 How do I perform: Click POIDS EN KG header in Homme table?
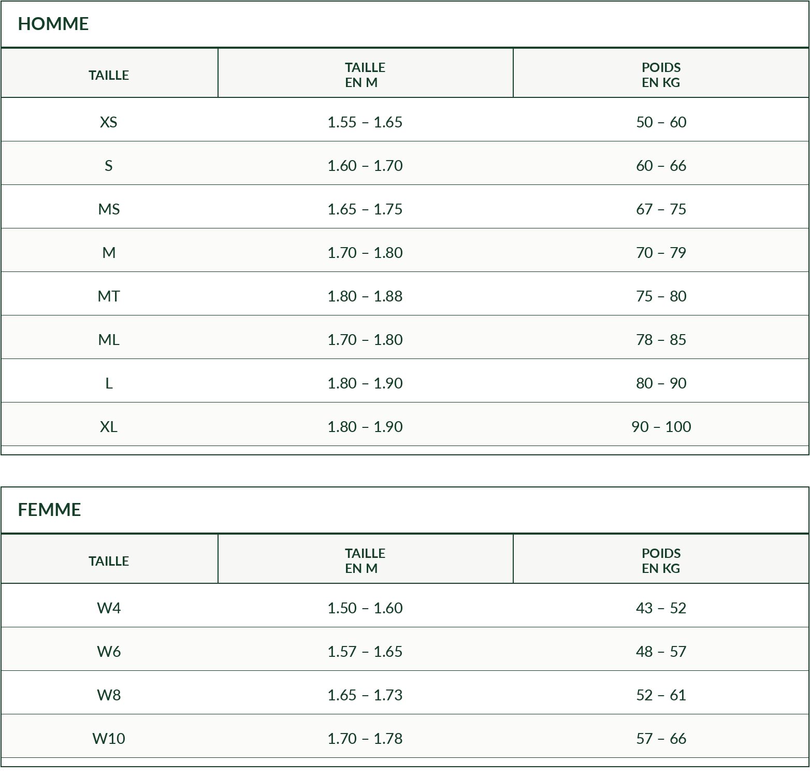[661, 75]
